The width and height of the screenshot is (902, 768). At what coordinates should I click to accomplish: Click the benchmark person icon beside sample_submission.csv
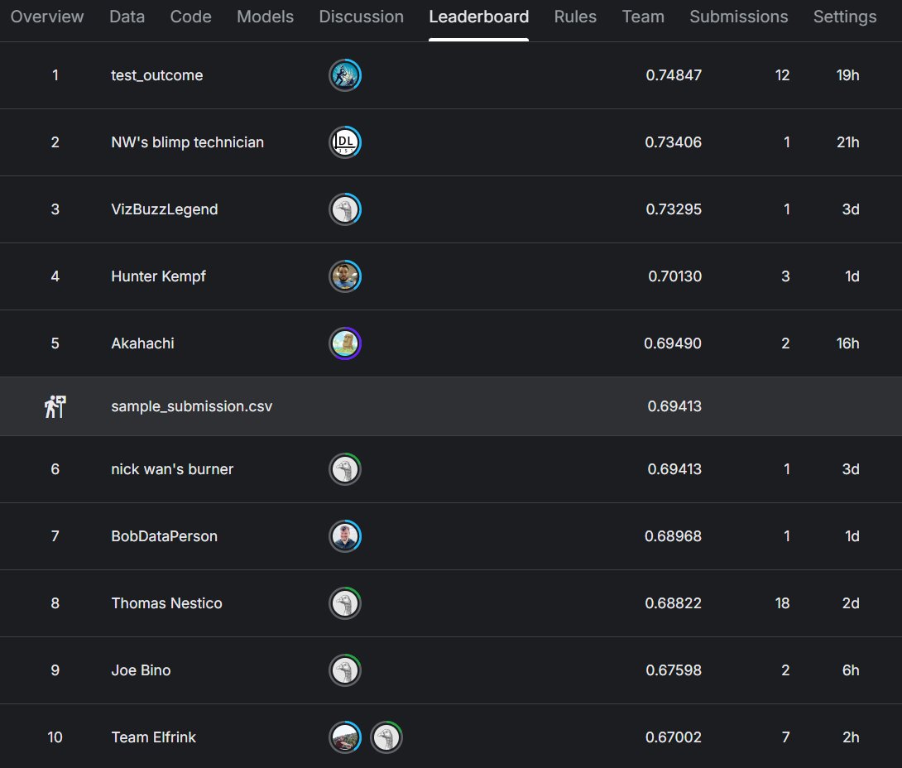click(55, 406)
